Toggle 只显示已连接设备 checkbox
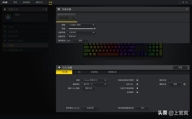The height and width of the screenshot is (119, 192). [x=137, y=88]
